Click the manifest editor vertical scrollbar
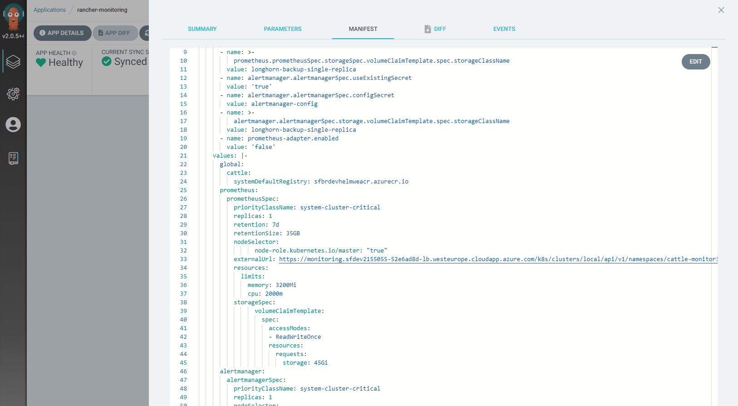This screenshot has width=738, height=406. [714, 227]
